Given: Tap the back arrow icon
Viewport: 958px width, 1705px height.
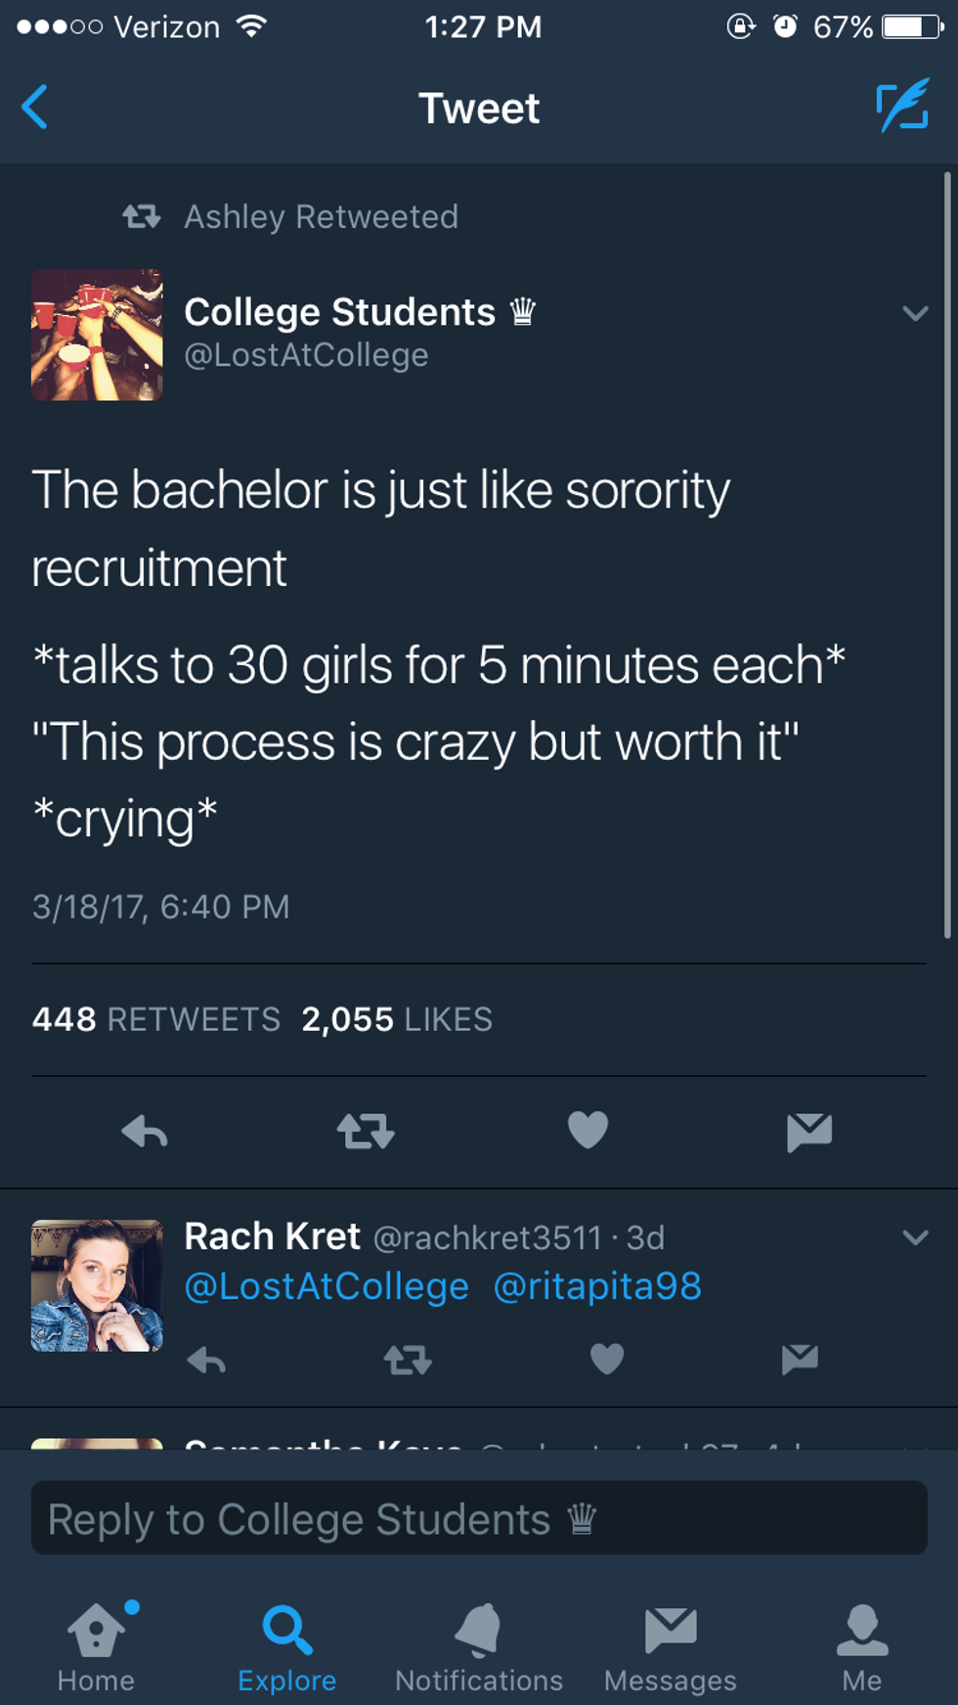Looking at the screenshot, I should coord(34,107).
